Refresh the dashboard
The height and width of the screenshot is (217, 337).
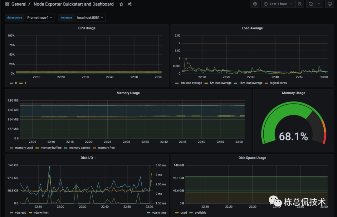click(311, 4)
